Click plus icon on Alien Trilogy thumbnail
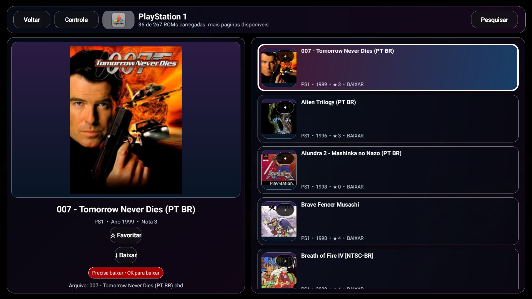532x299 pixels. click(x=285, y=108)
